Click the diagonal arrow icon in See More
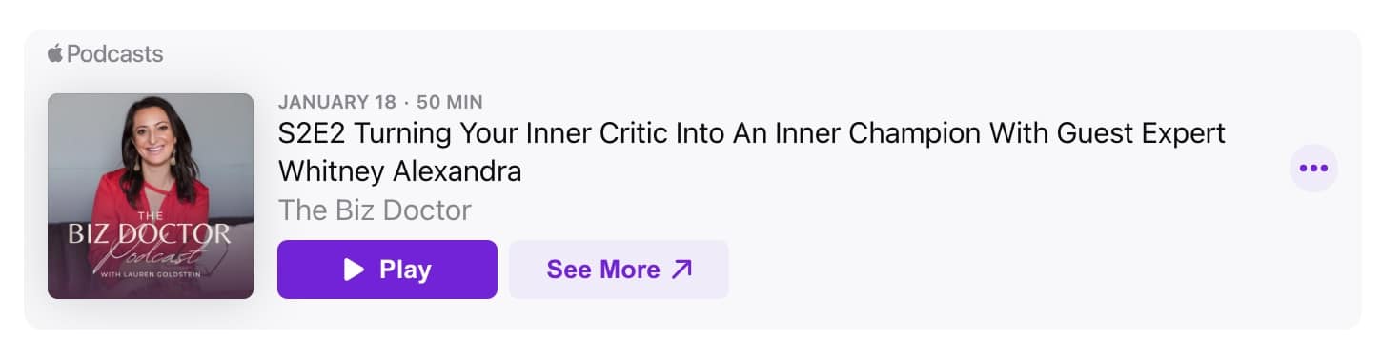This screenshot has height=360, width=1382. coord(681,270)
